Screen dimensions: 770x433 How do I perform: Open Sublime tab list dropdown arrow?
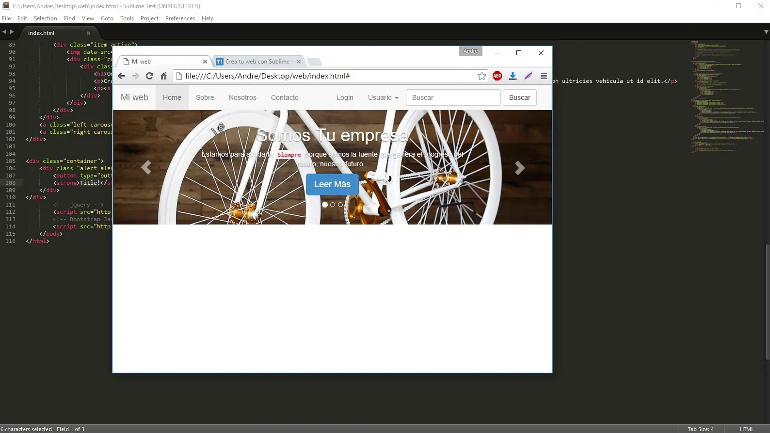click(766, 32)
